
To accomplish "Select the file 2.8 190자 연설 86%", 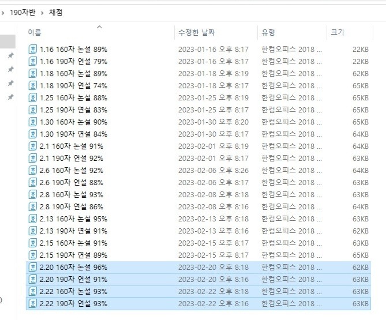I will click(73, 207).
